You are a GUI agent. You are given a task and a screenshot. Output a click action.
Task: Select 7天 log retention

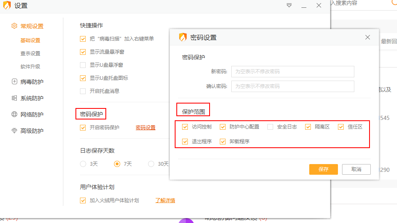[x=117, y=164]
